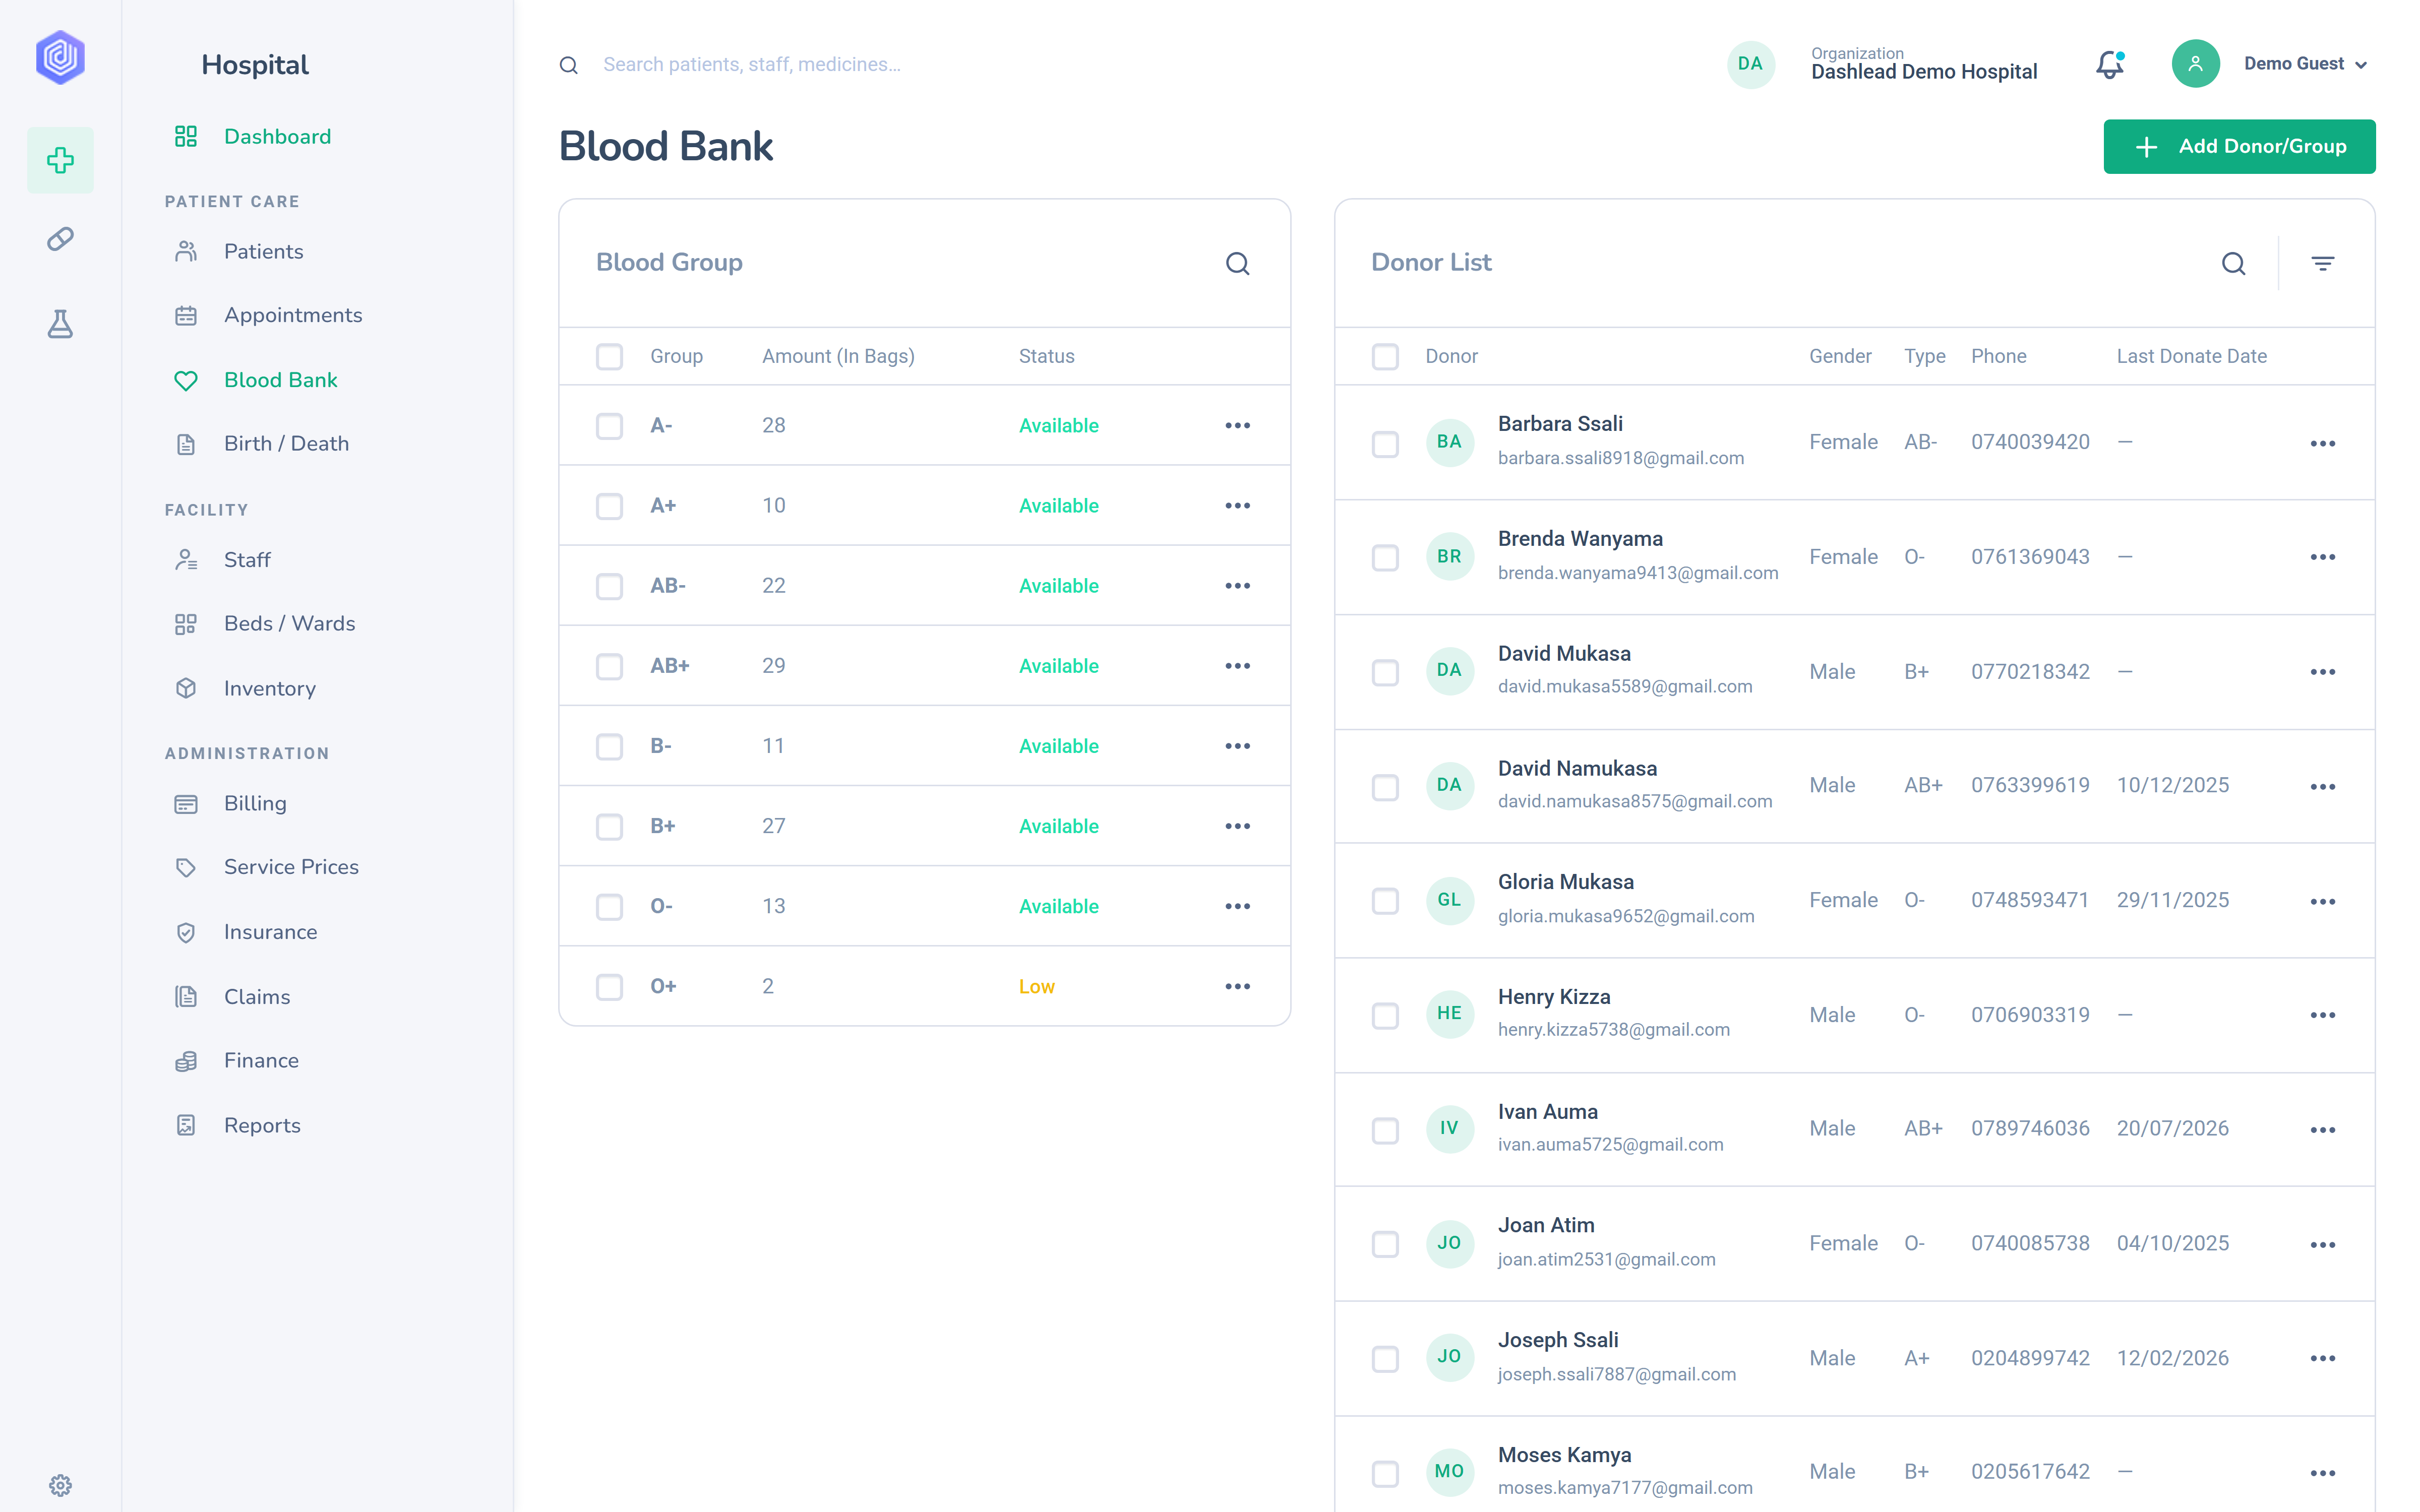This screenshot has width=2420, height=1512.
Task: Open search in Blood Group panel
Action: click(x=1237, y=263)
